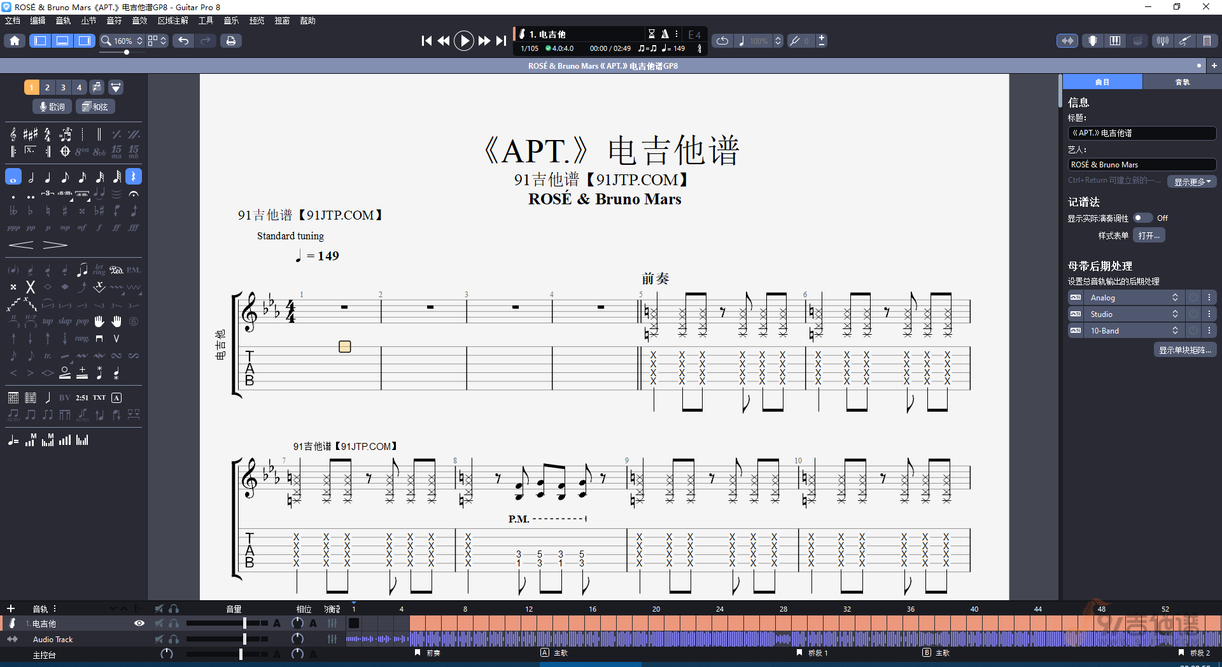Open tempo automation note icon
Image resolution: width=1222 pixels, height=667 pixels.
[13, 440]
